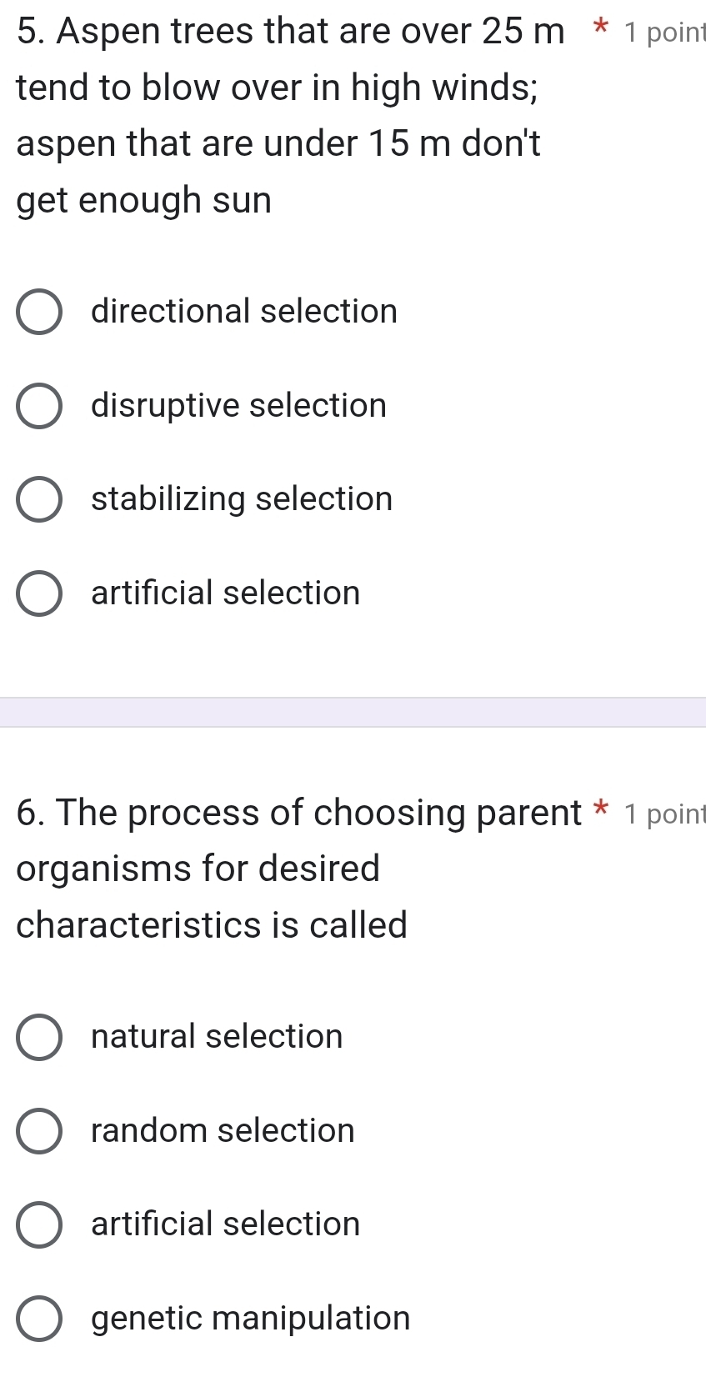Click 'artificial selection' label text under question 5
706x1387 pixels.
pyautogui.click(x=226, y=593)
